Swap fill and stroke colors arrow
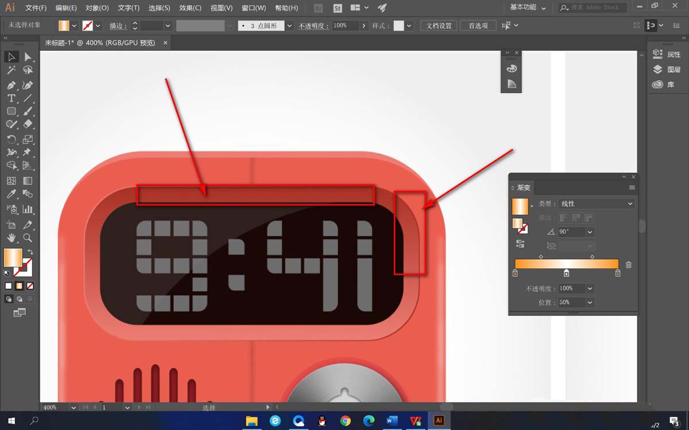Image resolution: width=689 pixels, height=430 pixels. [x=30, y=252]
